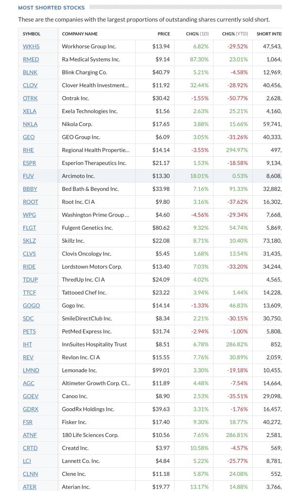The width and height of the screenshot is (282, 491).
Task: Click the REV ticker link
Action: (28, 357)
